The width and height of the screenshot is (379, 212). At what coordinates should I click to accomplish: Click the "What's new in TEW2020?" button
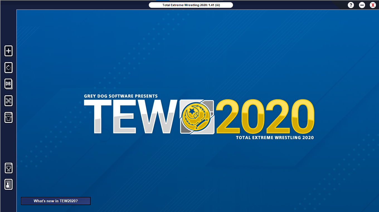(56, 201)
